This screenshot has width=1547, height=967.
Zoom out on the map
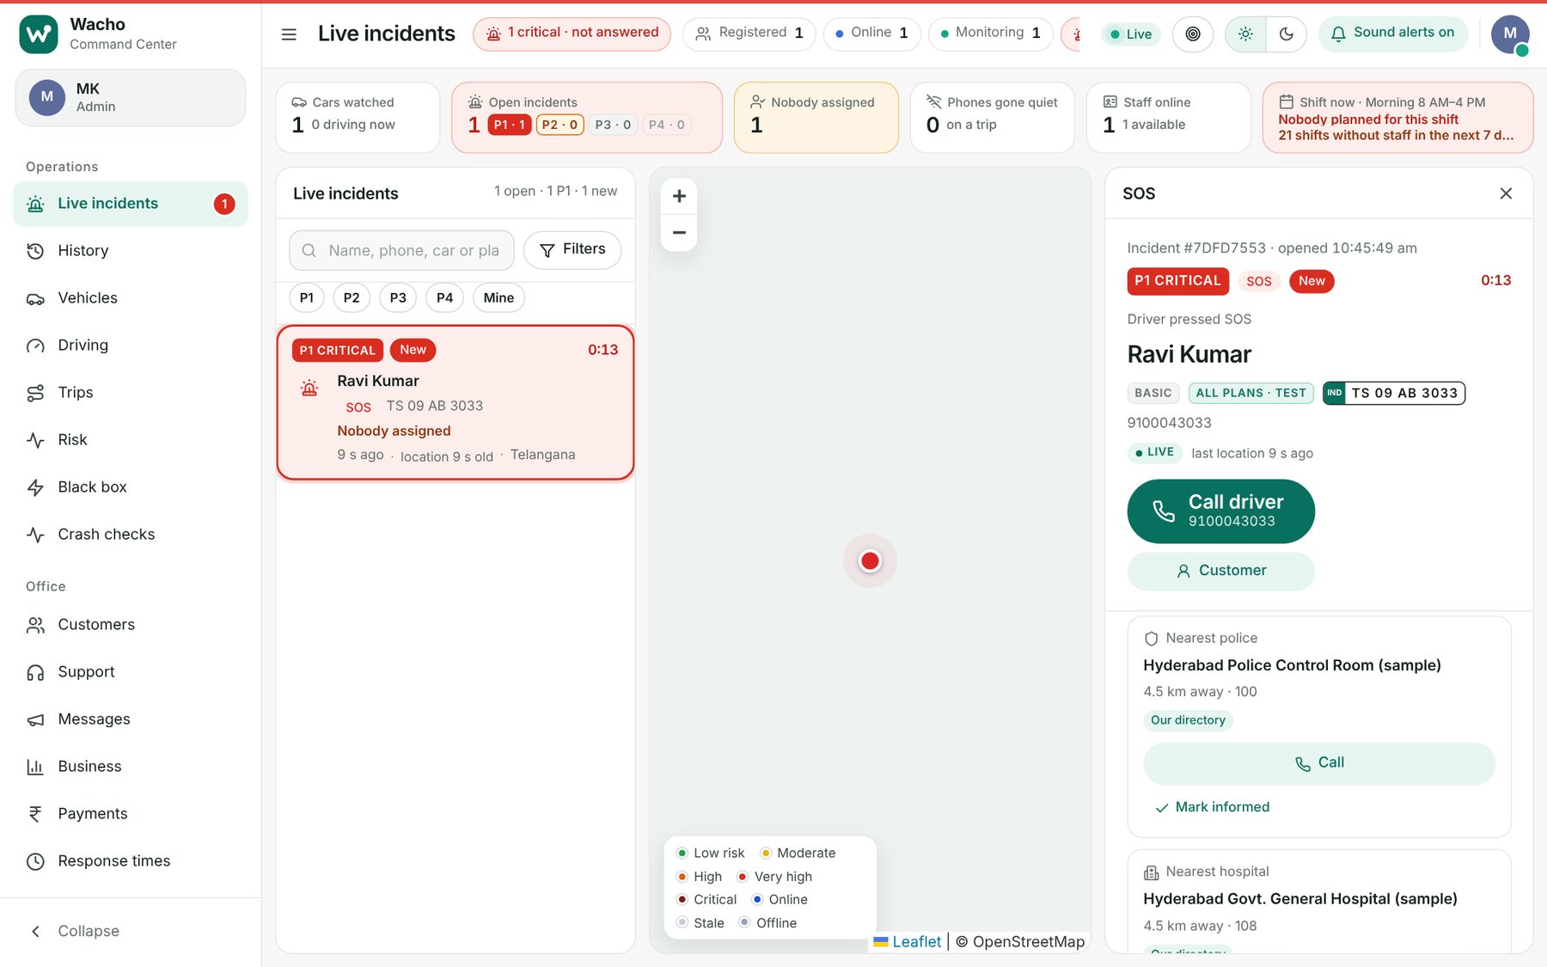[x=679, y=233]
